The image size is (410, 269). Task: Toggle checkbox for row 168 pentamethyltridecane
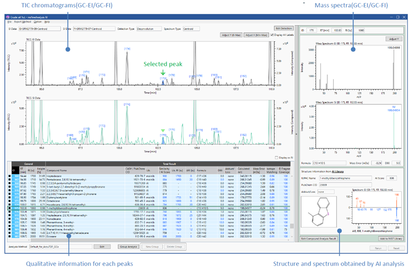point(9,183)
